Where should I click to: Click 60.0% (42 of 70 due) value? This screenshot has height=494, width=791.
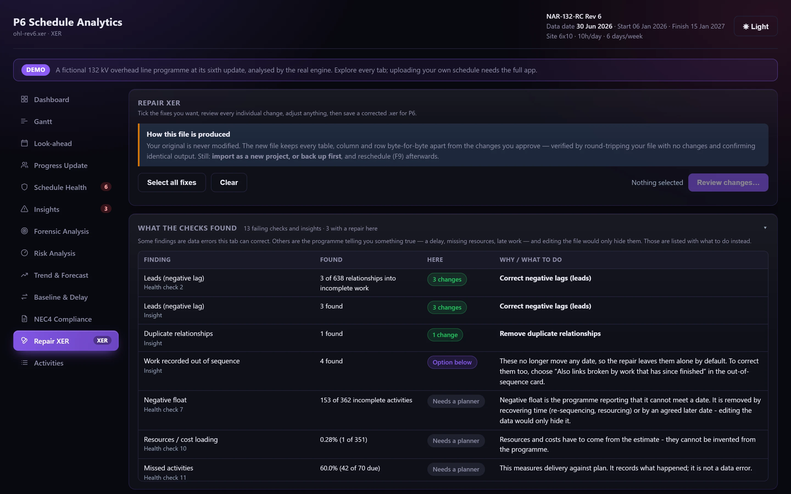350,468
